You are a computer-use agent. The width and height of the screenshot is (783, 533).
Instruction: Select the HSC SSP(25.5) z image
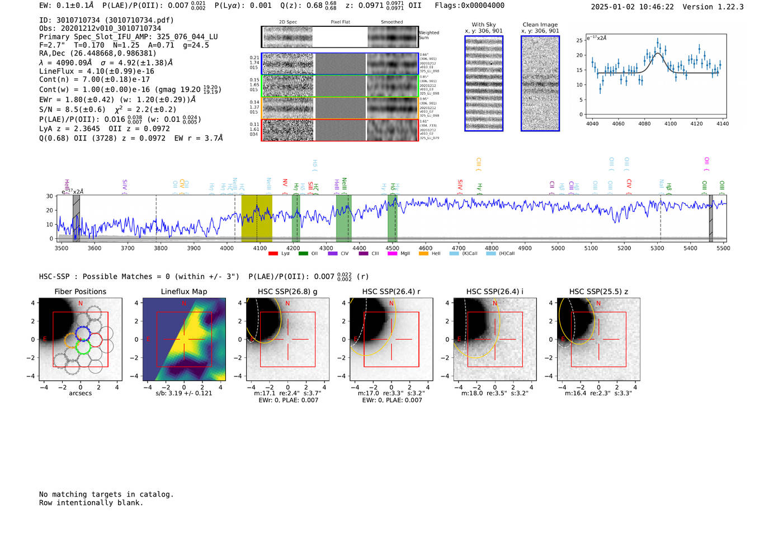598,339
